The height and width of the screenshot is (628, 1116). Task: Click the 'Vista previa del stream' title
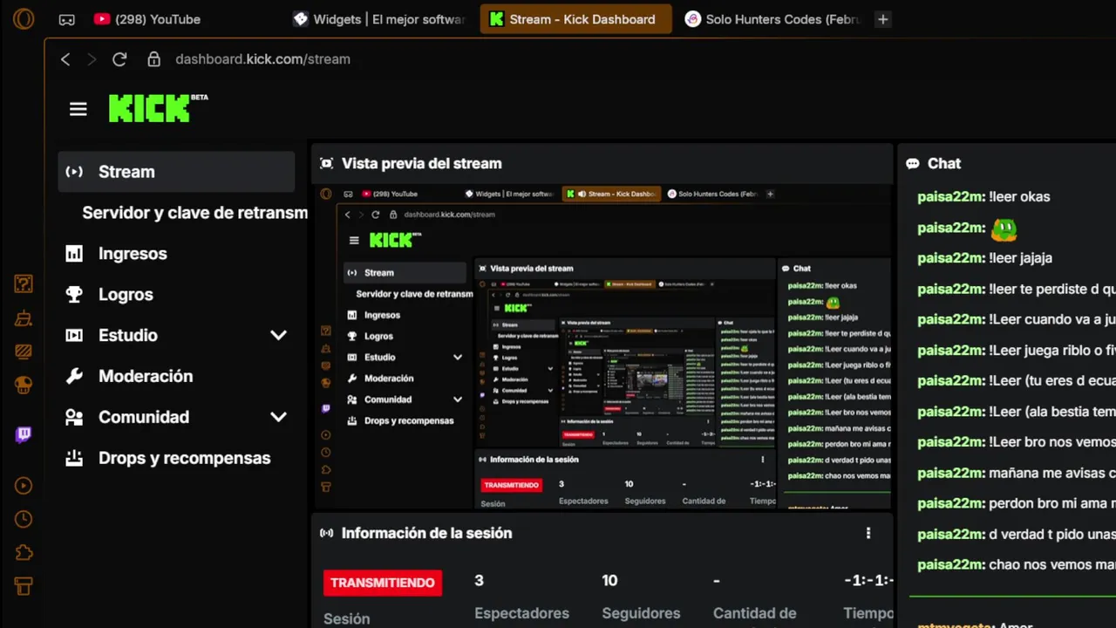[x=421, y=163]
